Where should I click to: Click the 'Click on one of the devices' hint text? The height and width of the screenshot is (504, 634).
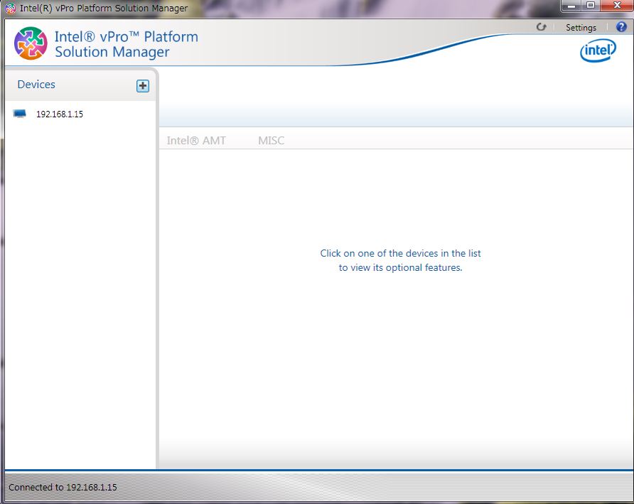pyautogui.click(x=400, y=260)
